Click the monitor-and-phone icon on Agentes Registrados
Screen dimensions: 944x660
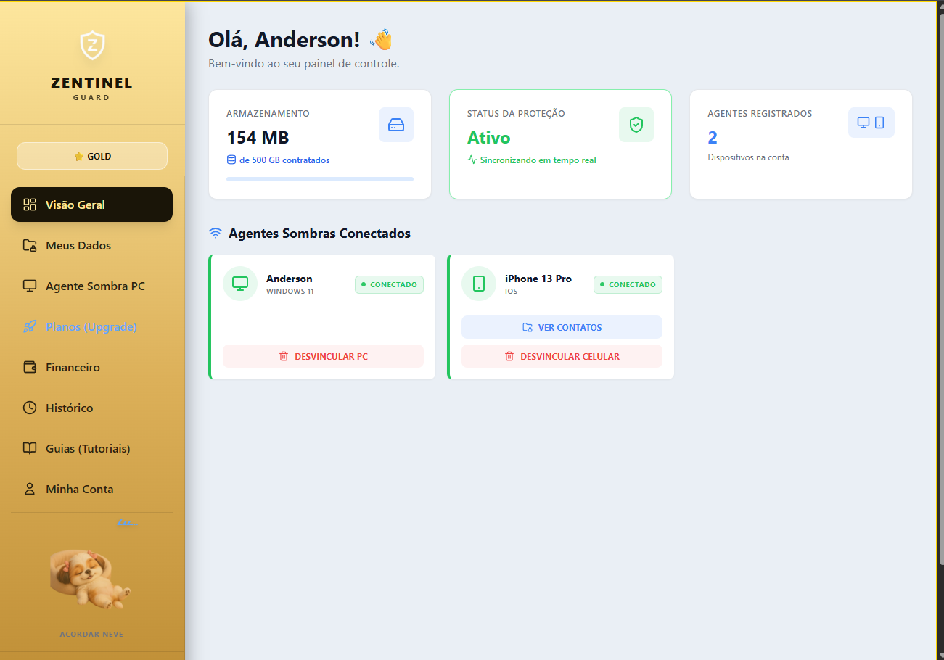[871, 122]
